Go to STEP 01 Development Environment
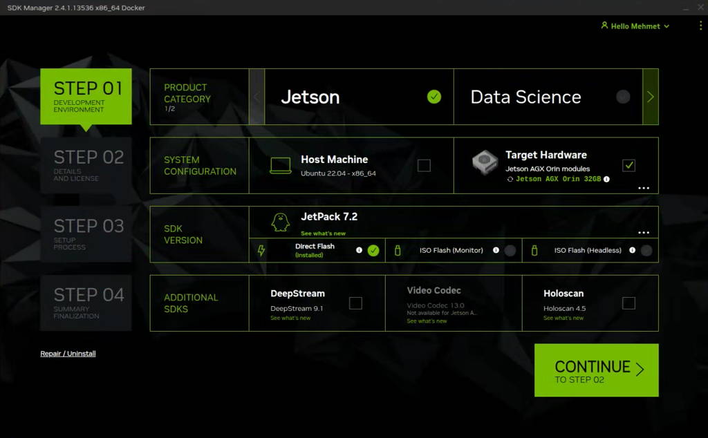Viewport: 708px width, 438px height. [86, 97]
